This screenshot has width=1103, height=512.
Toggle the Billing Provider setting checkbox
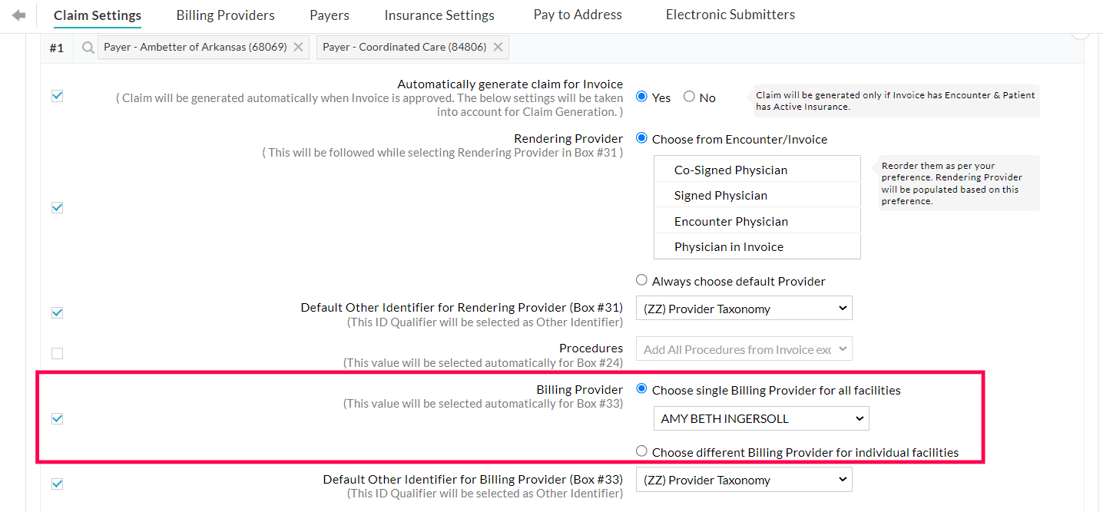tap(57, 418)
